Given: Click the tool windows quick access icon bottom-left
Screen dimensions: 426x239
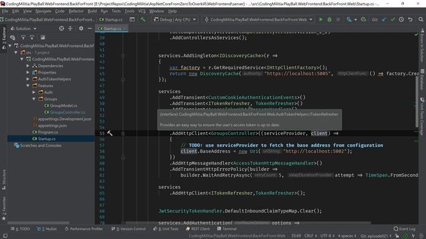Looking at the screenshot, I should pos(5,236).
